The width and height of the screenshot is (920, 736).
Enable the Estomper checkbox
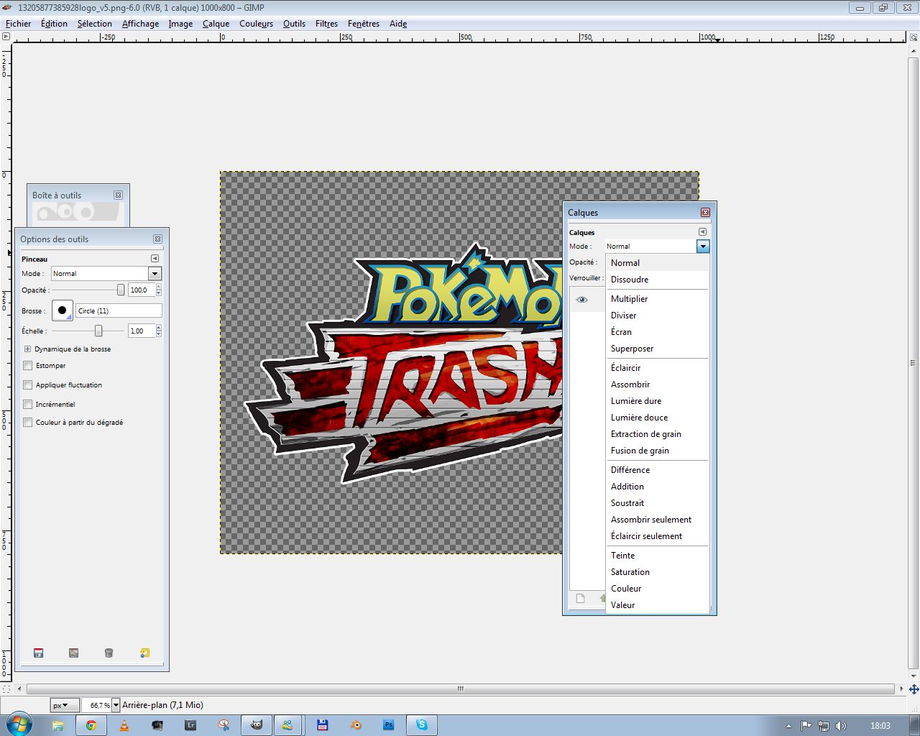28,366
